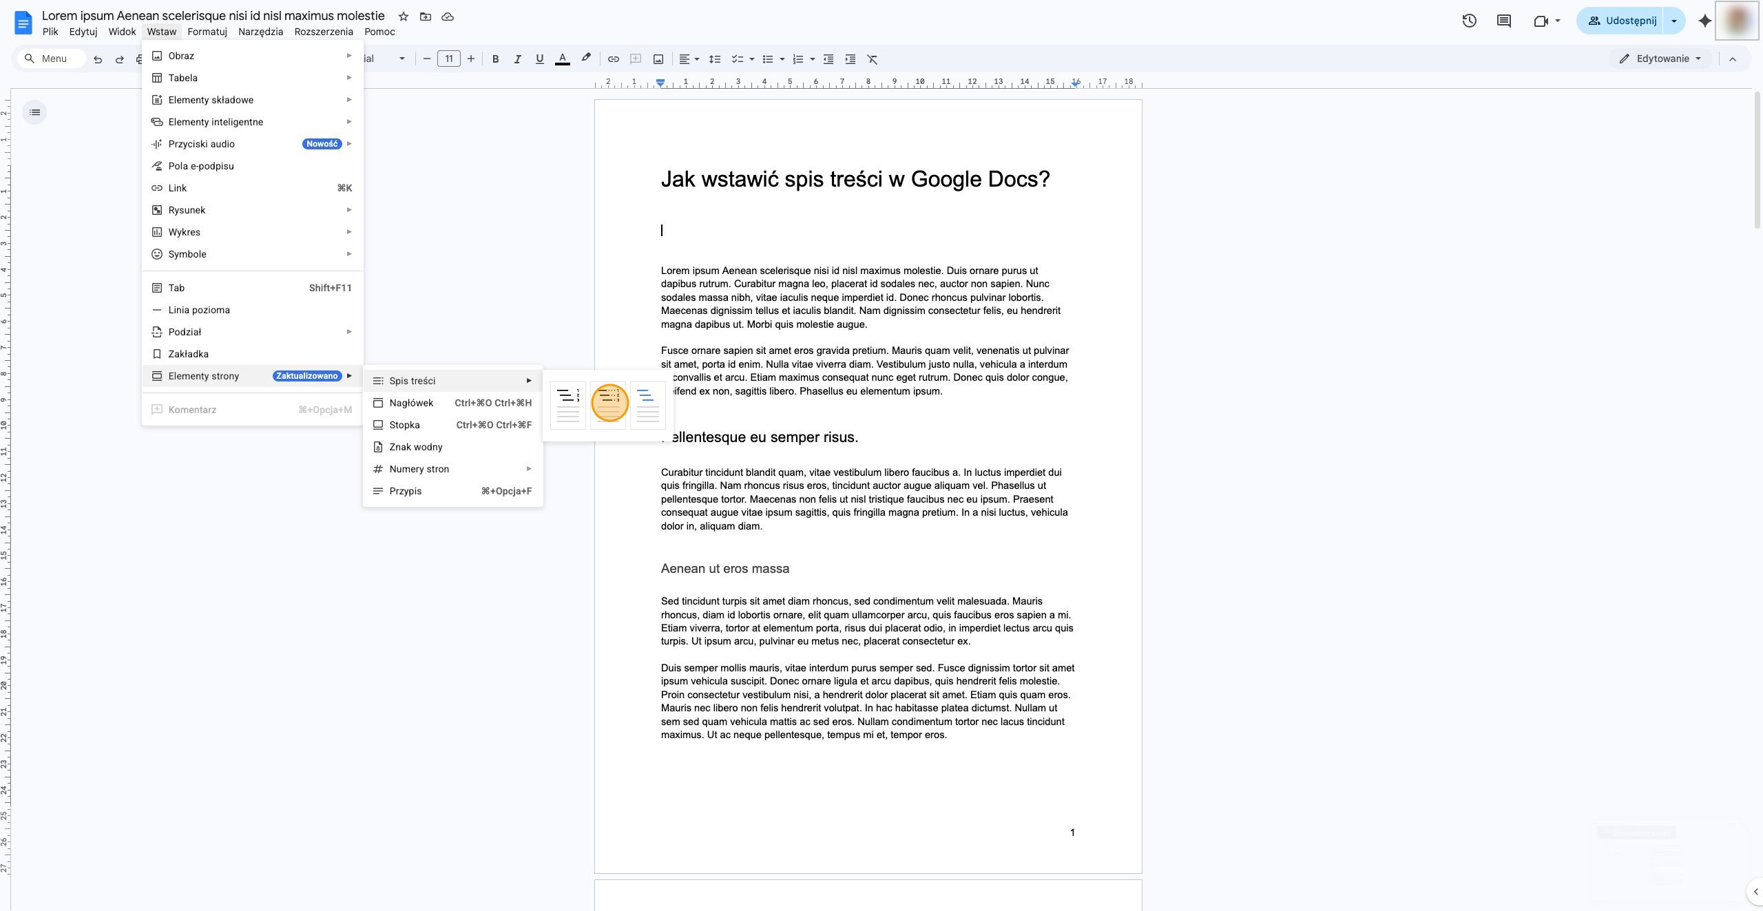Click the Menu search box
Viewport: 1763px width, 911px height.
click(51, 59)
